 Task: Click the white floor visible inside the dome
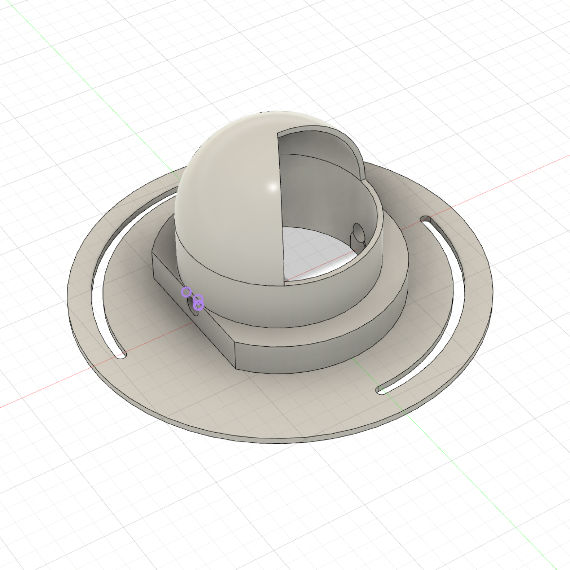click(314, 253)
